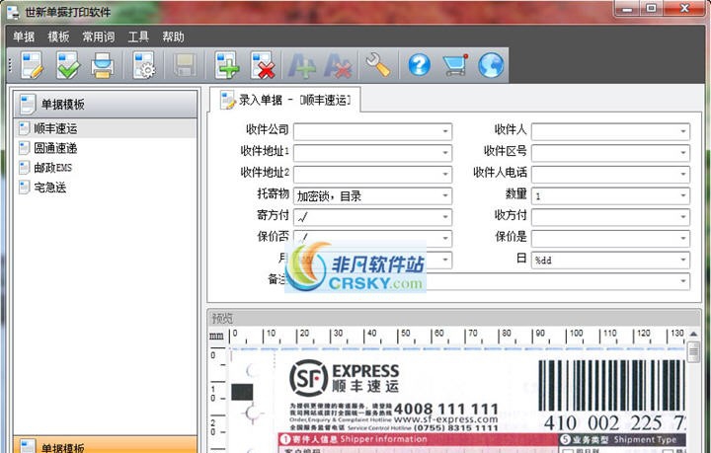Click the edit document pencil toolbar icon
The height and width of the screenshot is (453, 711).
(x=32, y=65)
